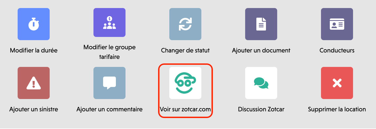The image size is (376, 129).
Task: Click the Ajouter un sinistre label
Action: (x=34, y=109)
